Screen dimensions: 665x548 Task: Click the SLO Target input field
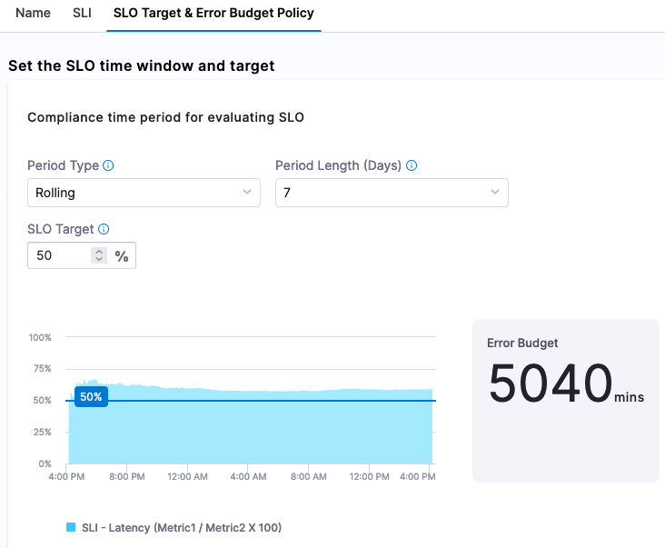pyautogui.click(x=59, y=256)
